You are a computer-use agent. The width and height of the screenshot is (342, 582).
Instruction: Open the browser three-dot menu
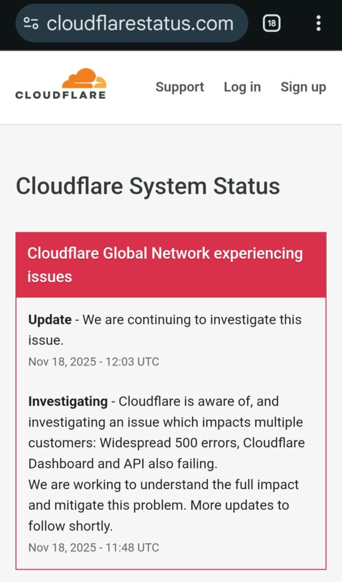click(318, 23)
